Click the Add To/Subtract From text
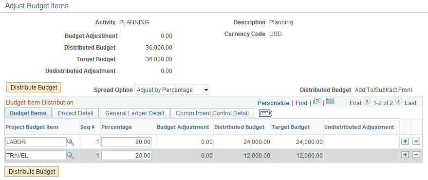Image resolution: width=428 pixels, height=180 pixels. coord(384,90)
